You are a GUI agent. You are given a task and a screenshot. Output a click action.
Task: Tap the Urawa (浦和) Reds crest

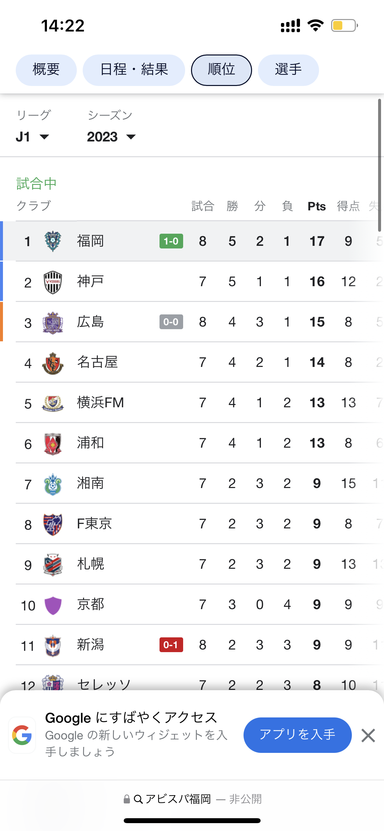tap(53, 444)
